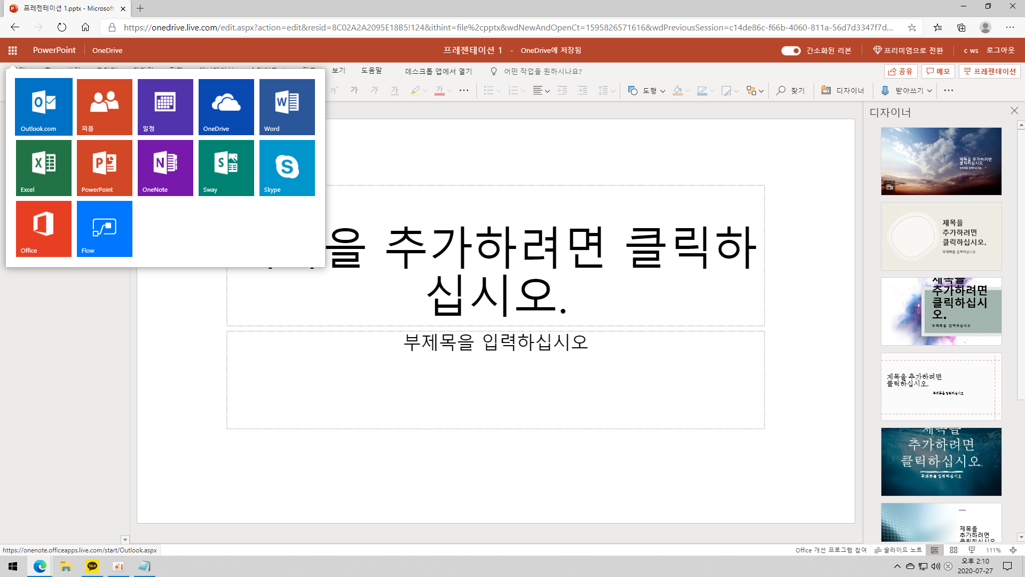Click the 공유 share button
Screen dimensions: 1025x577
tap(901, 71)
